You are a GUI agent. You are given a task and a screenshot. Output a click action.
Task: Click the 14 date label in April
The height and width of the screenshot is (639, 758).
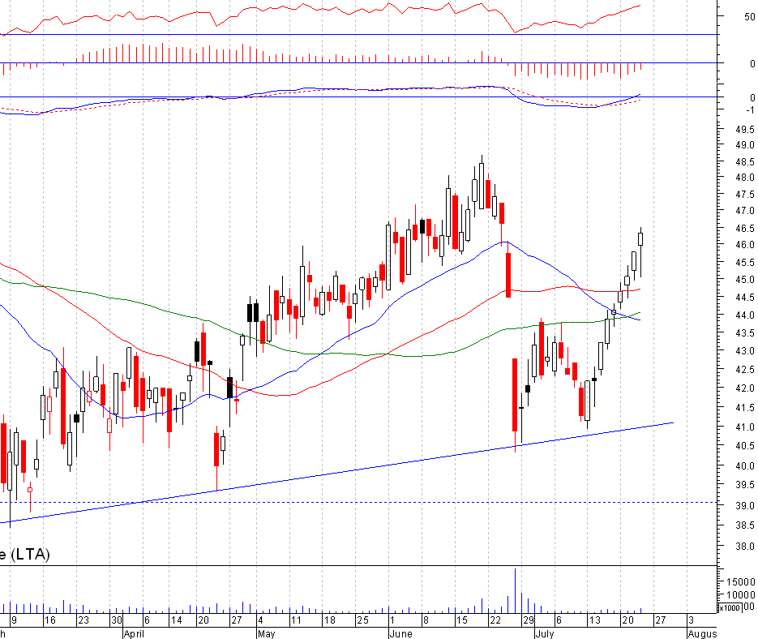[x=177, y=620]
